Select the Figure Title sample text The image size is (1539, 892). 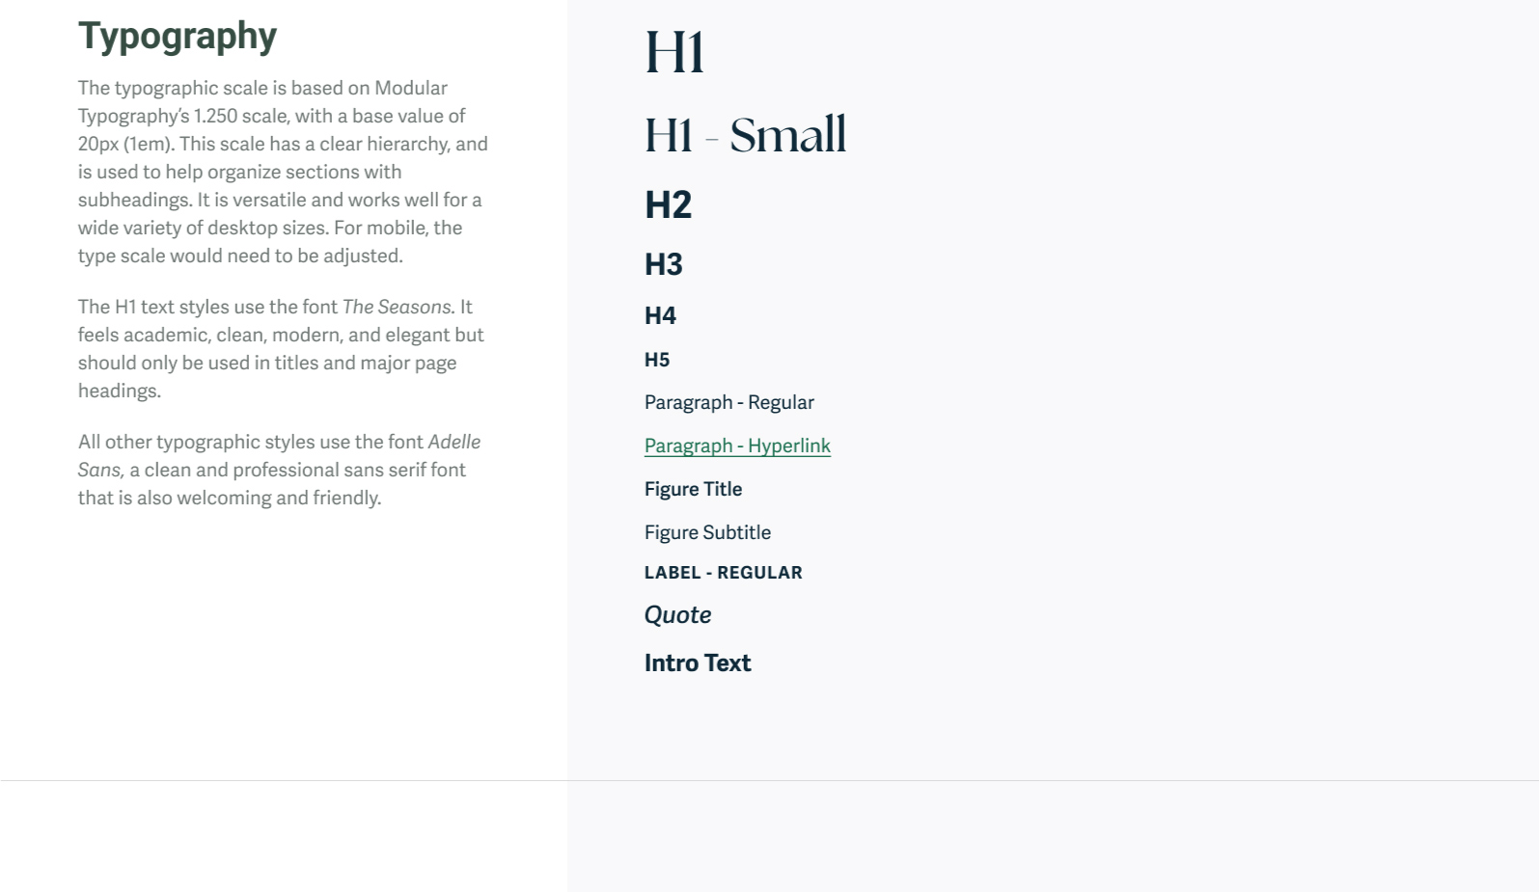click(x=693, y=489)
